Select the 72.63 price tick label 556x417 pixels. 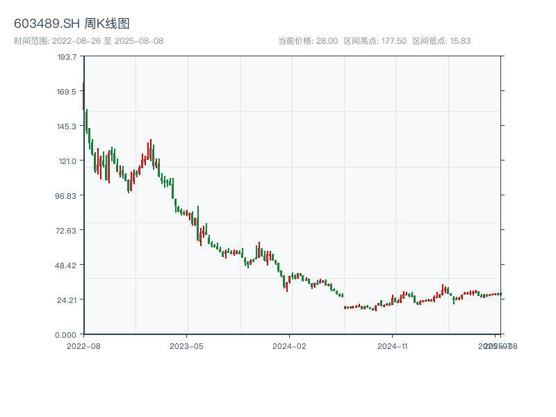(x=67, y=230)
